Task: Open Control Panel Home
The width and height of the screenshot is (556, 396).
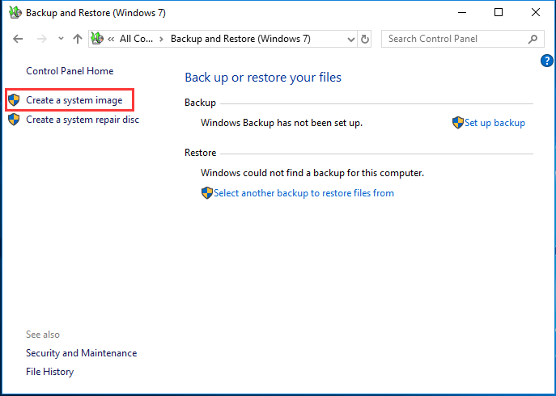Action: tap(70, 71)
